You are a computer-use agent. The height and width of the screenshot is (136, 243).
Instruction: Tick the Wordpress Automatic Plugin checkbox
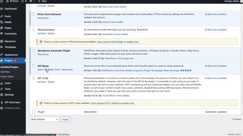pyautogui.click(x=33, y=51)
